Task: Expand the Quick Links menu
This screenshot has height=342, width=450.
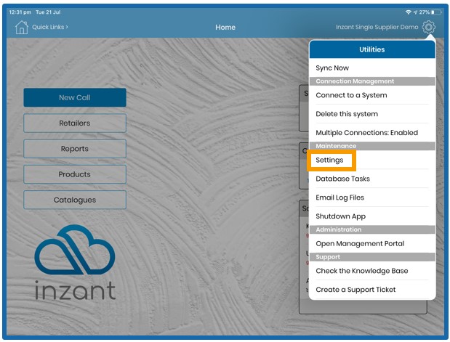Action: (50, 27)
